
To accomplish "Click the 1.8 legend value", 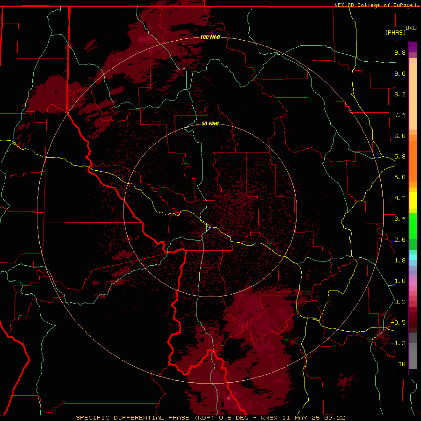I will (x=400, y=261).
